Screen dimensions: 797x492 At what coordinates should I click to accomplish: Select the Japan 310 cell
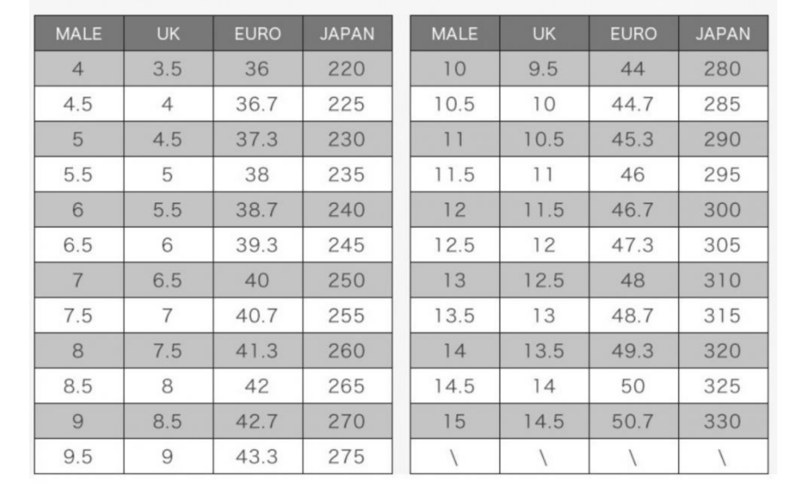coord(722,280)
